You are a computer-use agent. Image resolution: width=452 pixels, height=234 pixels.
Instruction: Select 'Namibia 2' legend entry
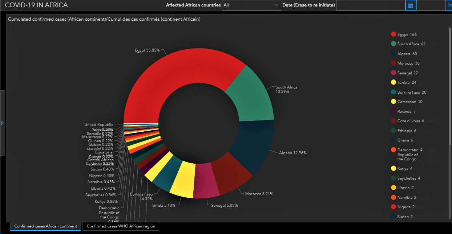(x=403, y=197)
